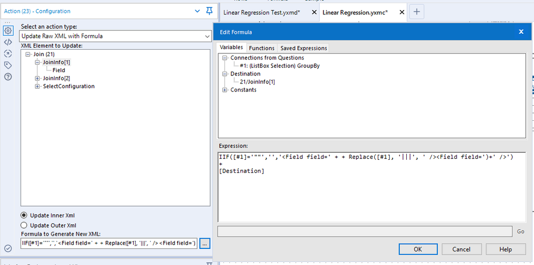
Task: Open the Help question mark icon
Action: pyautogui.click(x=8, y=76)
